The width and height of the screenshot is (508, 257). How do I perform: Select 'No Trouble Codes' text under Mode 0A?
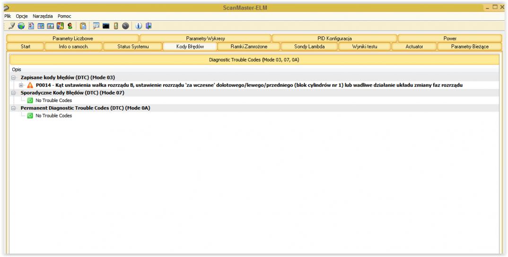(54, 116)
